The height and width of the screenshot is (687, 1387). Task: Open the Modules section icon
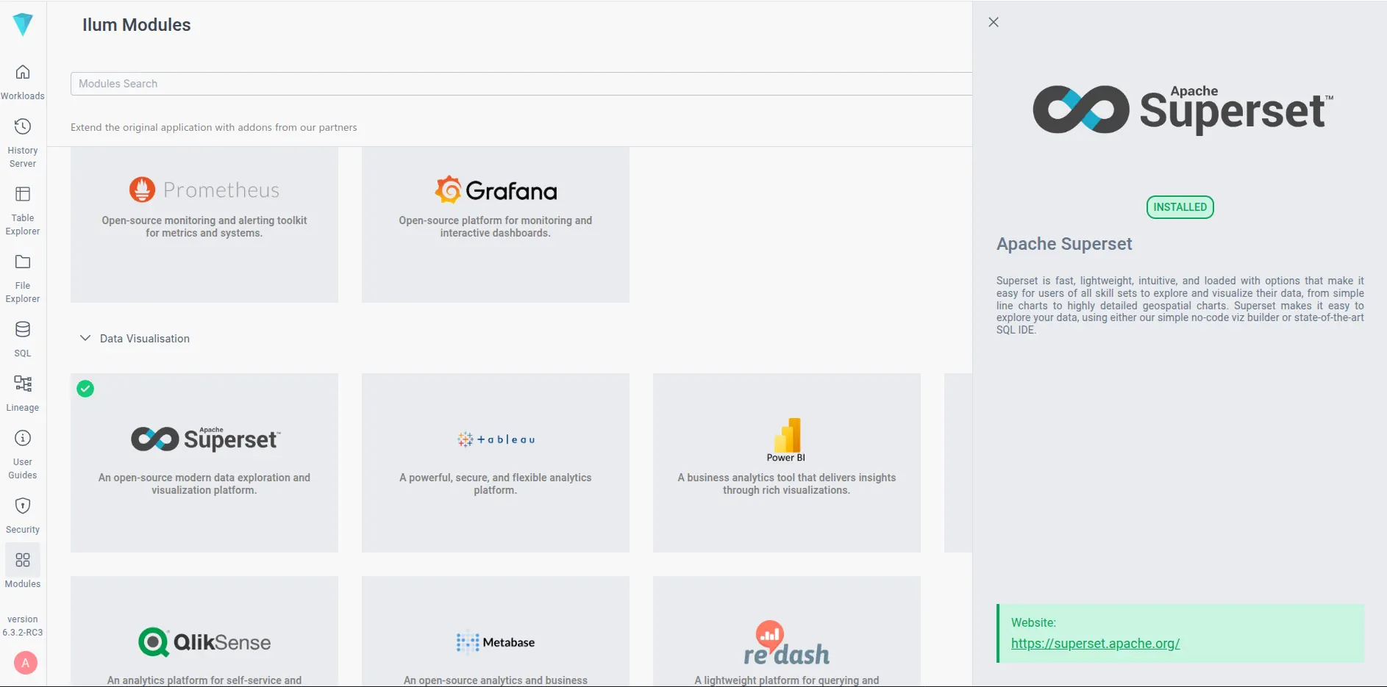point(23,561)
